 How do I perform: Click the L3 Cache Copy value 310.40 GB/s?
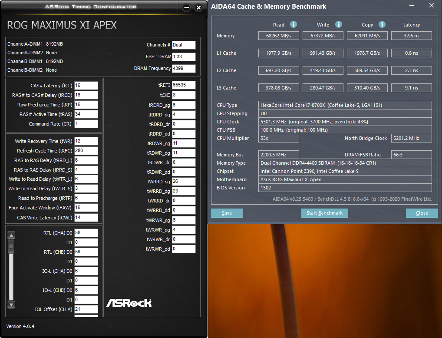(367, 88)
